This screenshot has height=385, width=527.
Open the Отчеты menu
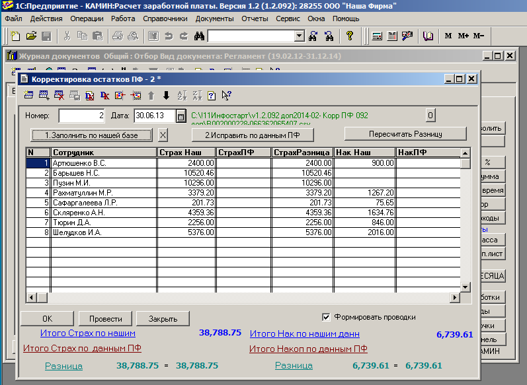click(255, 18)
